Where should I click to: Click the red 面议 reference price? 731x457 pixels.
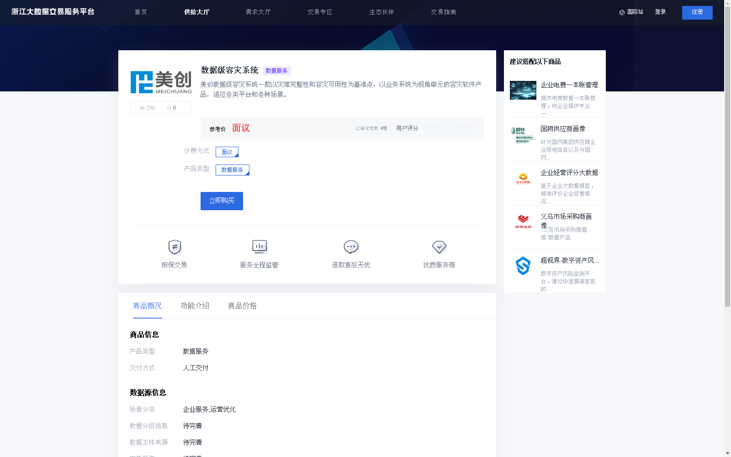pyautogui.click(x=241, y=128)
